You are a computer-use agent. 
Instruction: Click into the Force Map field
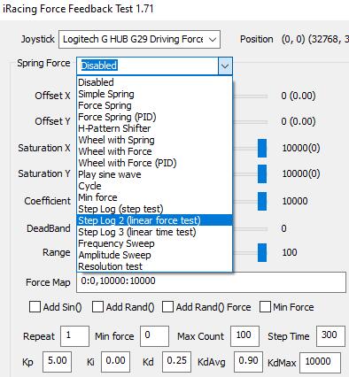point(211,282)
